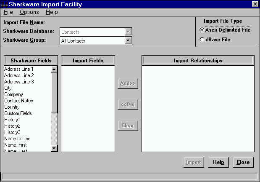
Task: Click scroll up arrow in Sharkware Fields list
Action: [x=54, y=69]
